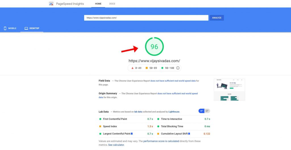Click the Time to Interactive label
Image resolution: width=291 pixels, height=150 pixels.
point(171,119)
